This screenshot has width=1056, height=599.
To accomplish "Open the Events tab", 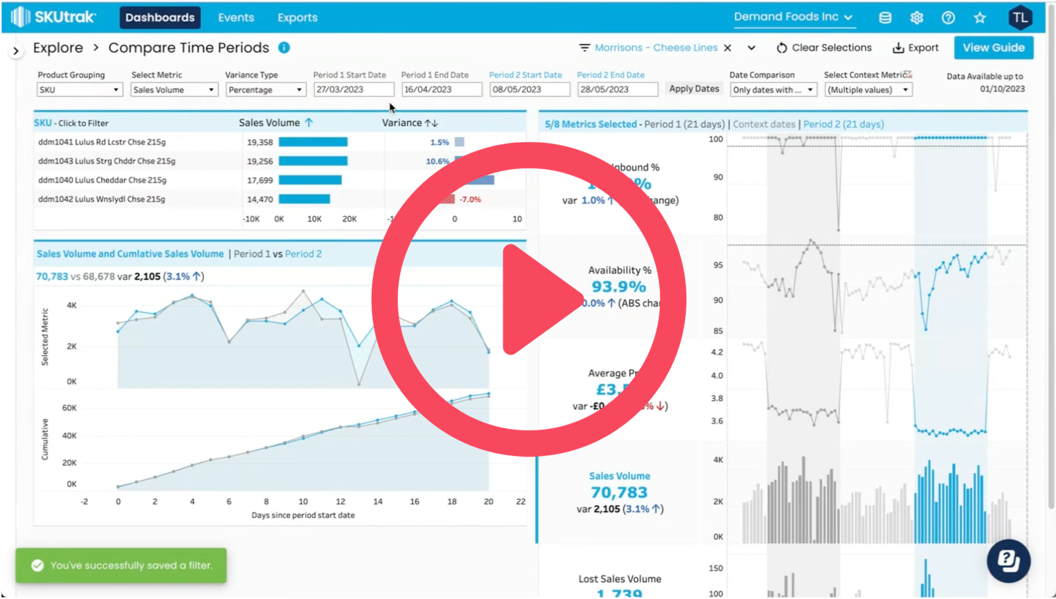I will coord(236,17).
